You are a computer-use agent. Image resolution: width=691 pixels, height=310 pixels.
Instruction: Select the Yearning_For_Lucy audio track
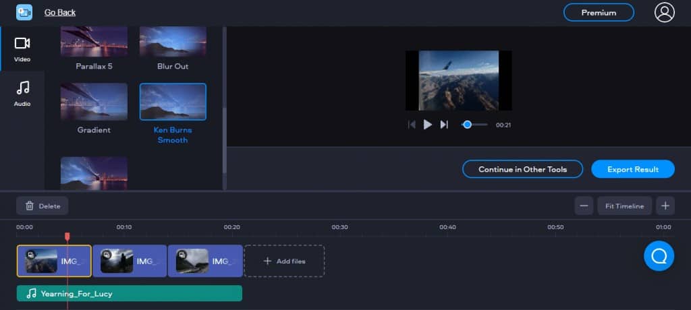pyautogui.click(x=130, y=293)
